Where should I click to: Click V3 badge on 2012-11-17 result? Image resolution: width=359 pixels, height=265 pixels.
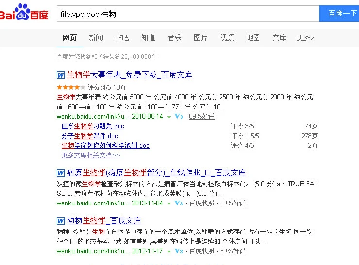(178, 251)
